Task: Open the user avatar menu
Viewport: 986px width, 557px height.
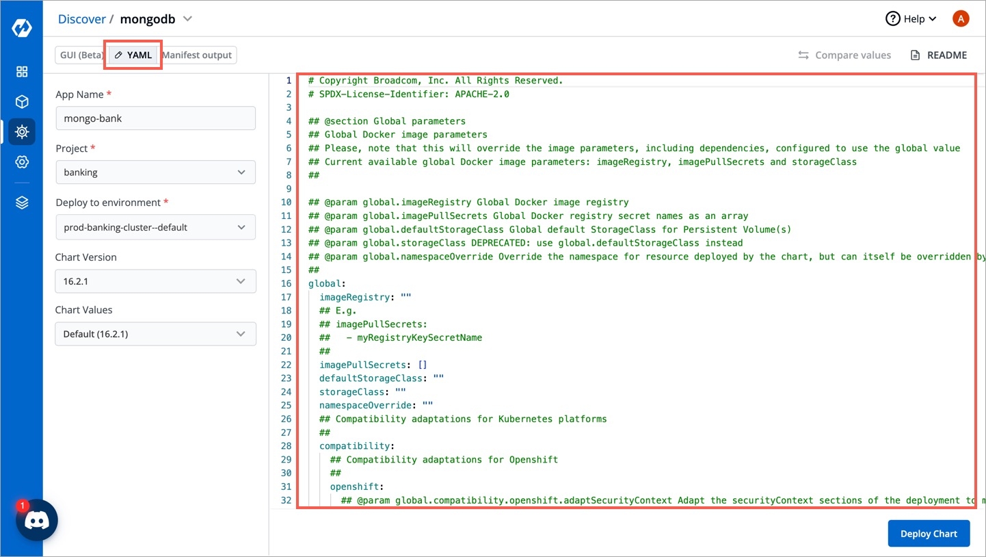Action: pos(961,18)
